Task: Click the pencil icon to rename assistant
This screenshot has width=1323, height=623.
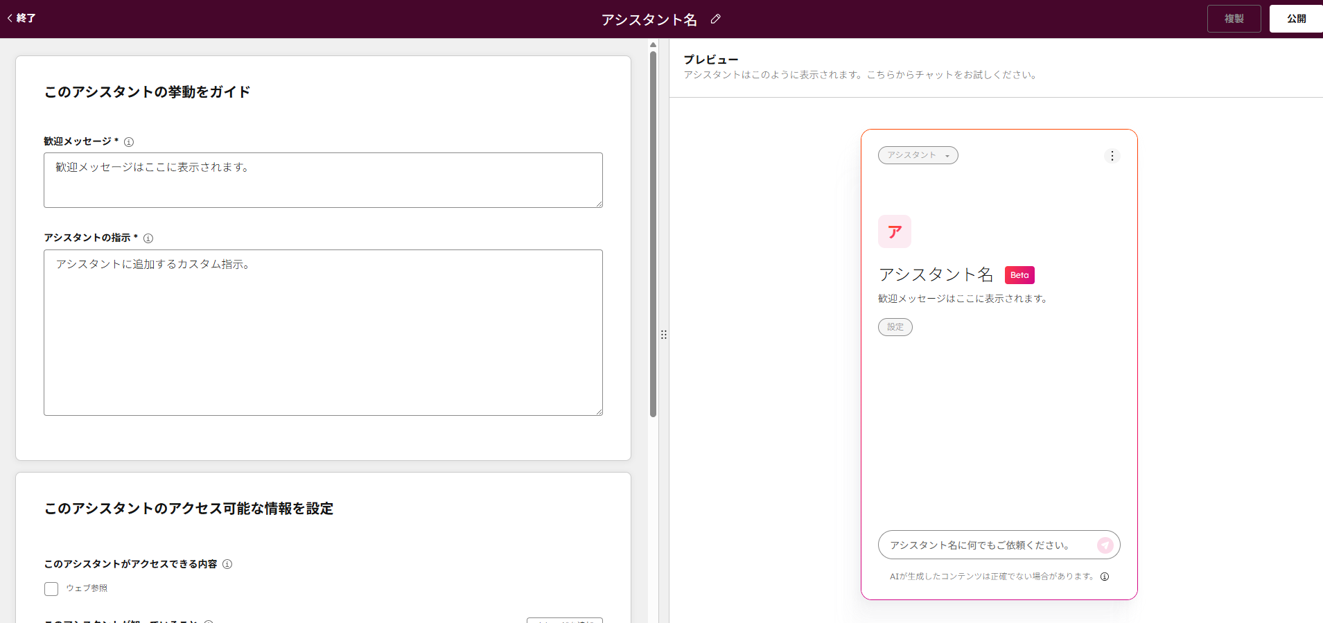Action: (x=715, y=19)
